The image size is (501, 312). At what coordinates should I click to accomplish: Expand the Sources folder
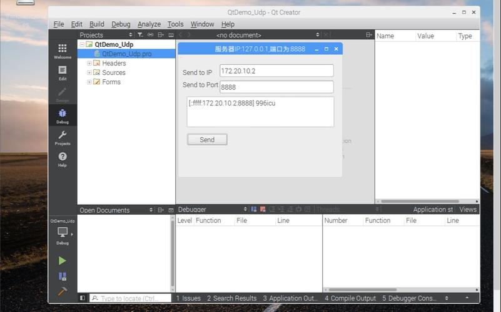coord(89,72)
